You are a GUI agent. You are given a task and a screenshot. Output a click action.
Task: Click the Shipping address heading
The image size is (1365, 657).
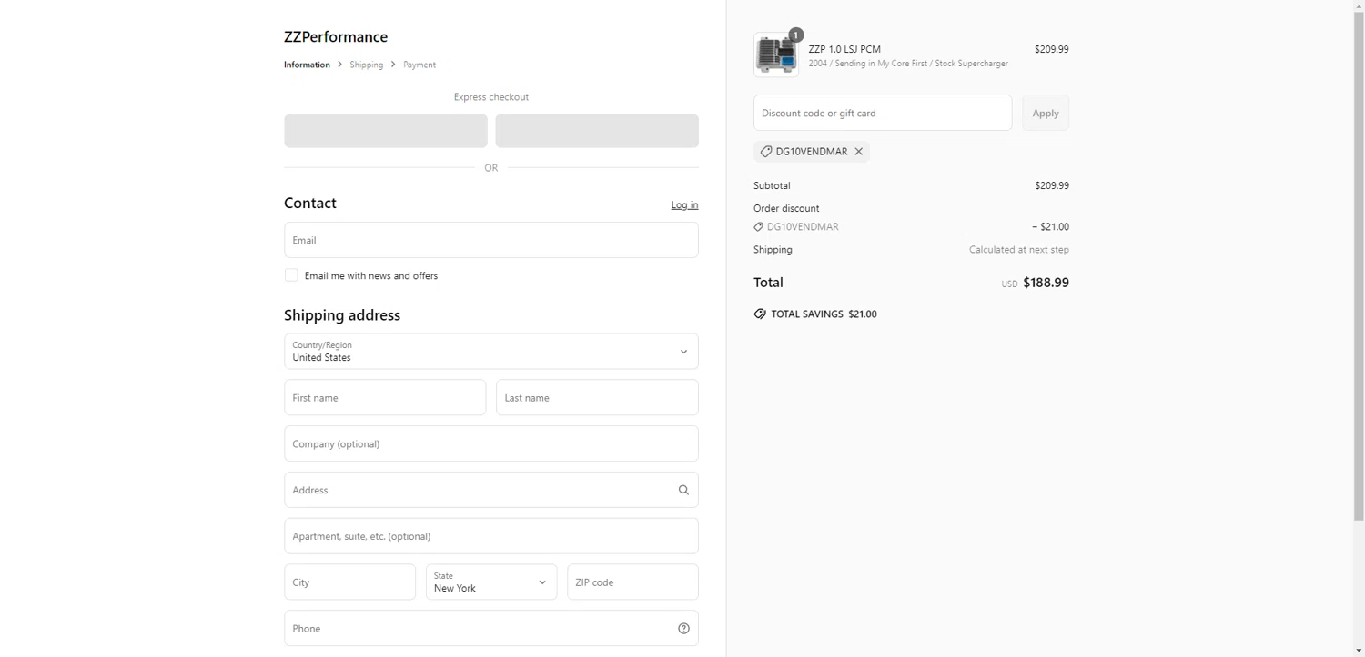pos(342,315)
